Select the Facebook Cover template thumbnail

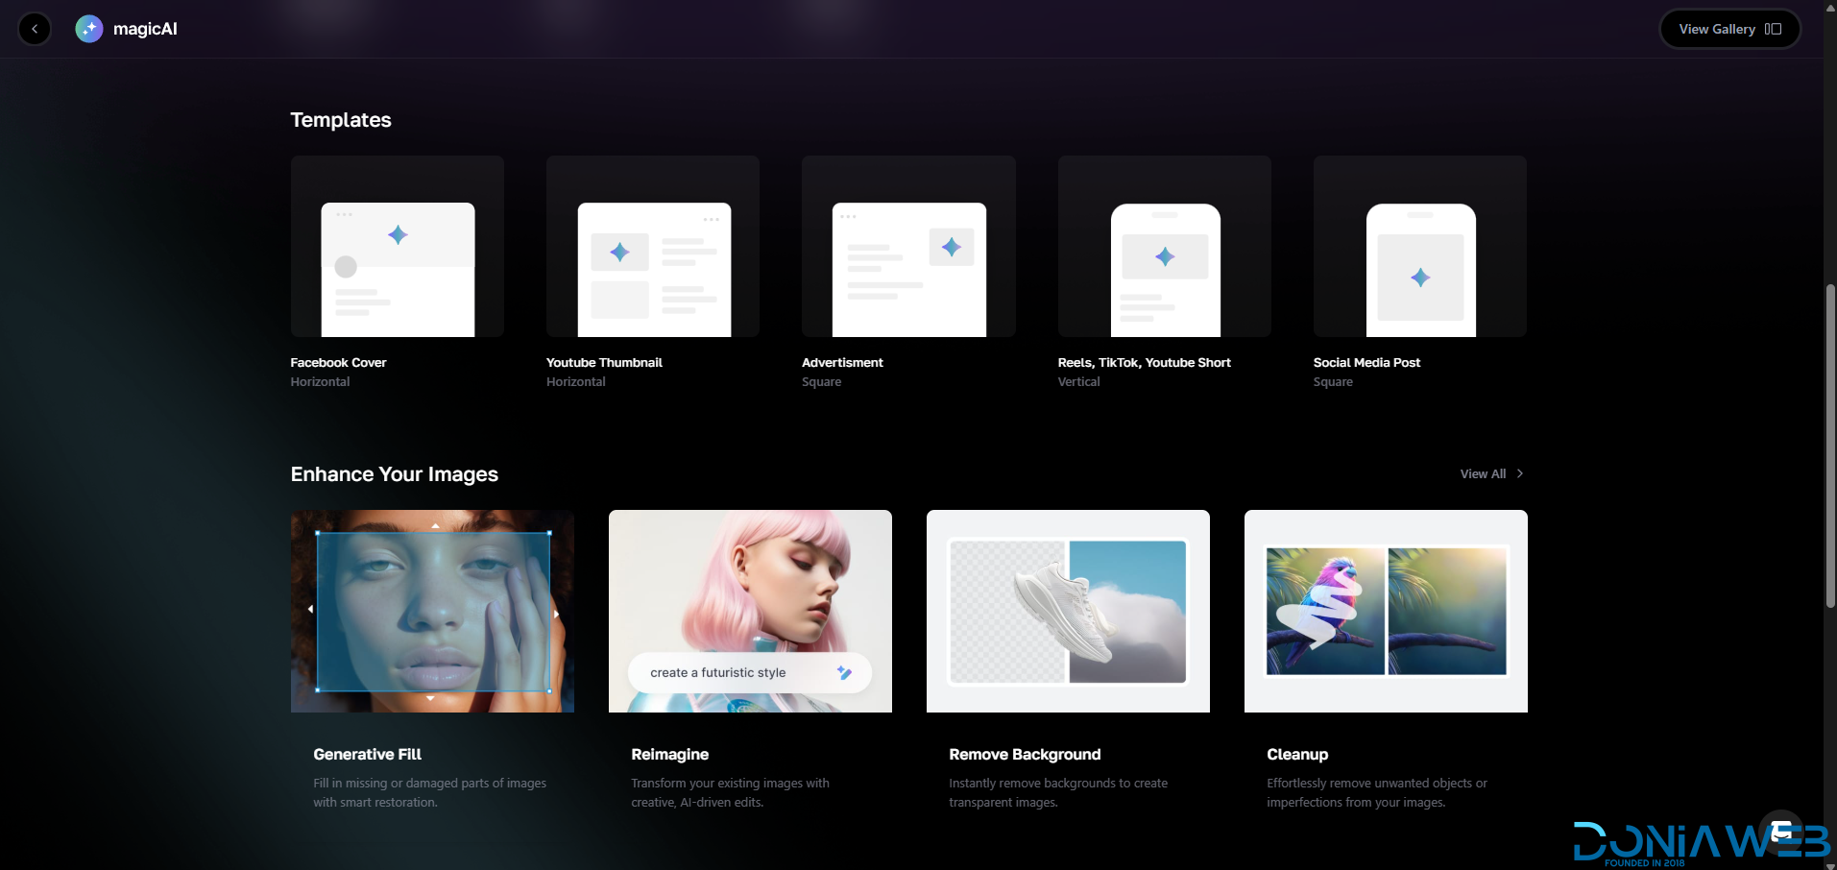pyautogui.click(x=397, y=247)
